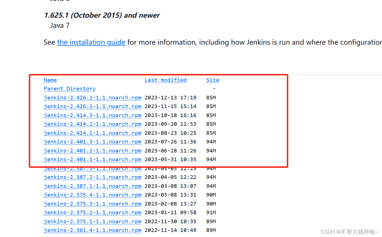Screen dimensions: 382x237
Task: Click the date '2023-03-08 13:07'
Action: [170, 186]
